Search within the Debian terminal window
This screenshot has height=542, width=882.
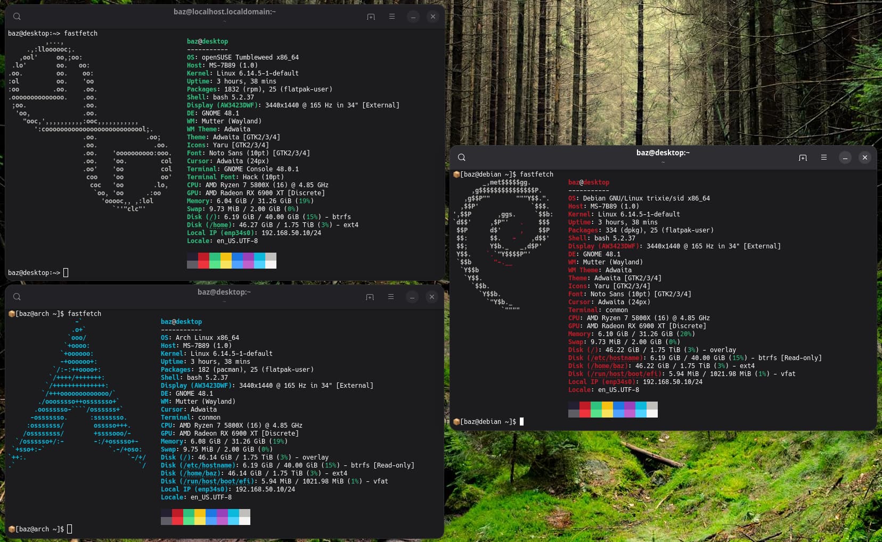click(x=462, y=157)
